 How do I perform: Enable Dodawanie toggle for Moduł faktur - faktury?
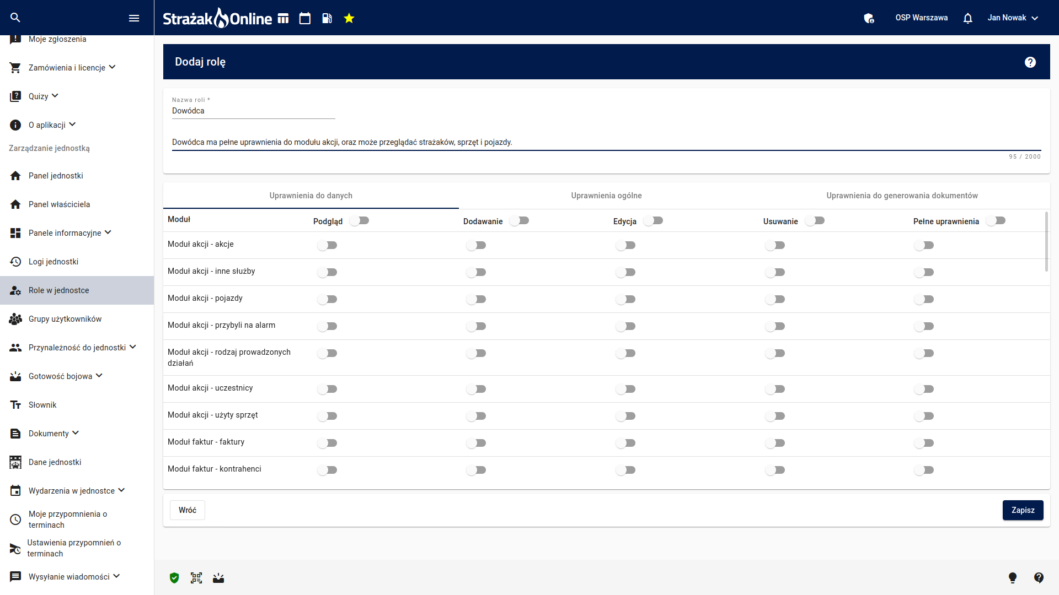476,443
